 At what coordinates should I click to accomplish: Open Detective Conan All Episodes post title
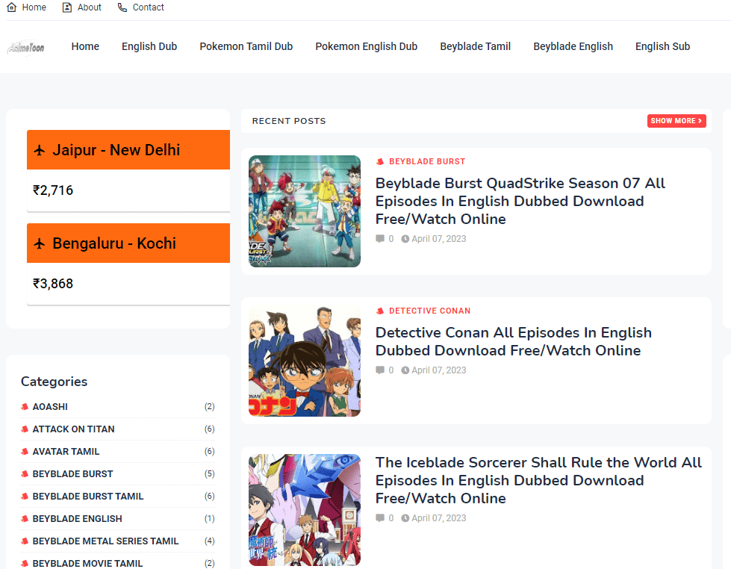[513, 341]
